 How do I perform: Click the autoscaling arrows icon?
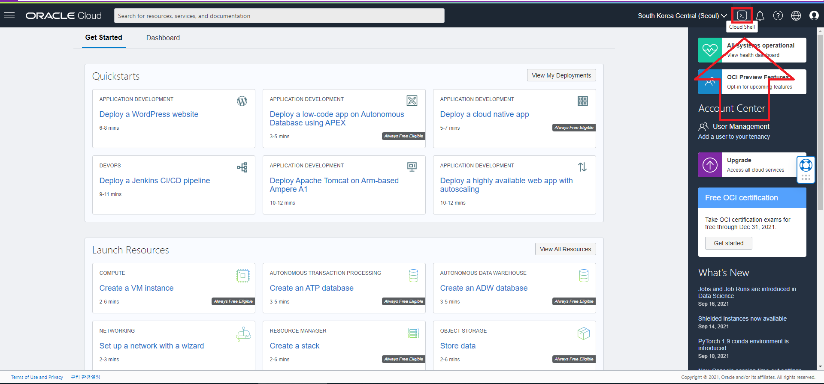(582, 167)
